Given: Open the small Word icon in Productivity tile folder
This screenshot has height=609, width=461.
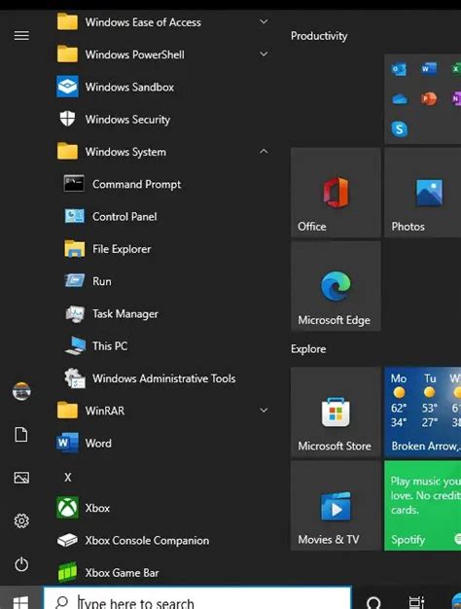Looking at the screenshot, I should coord(429,69).
